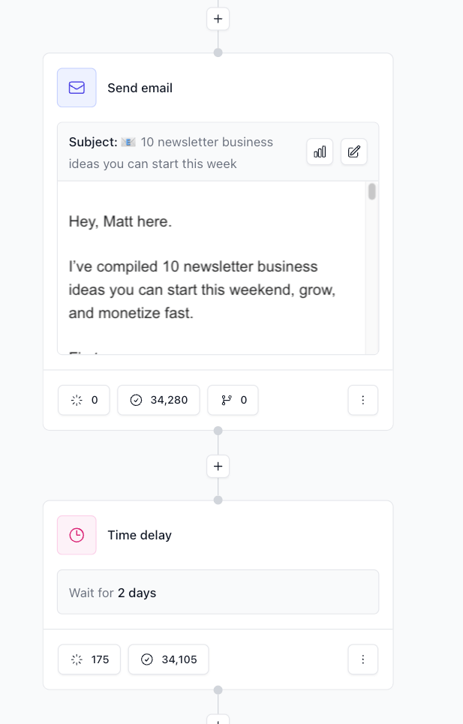Image resolution: width=463 pixels, height=724 pixels.
Task: Click the Wait for 2 days field
Action: tap(218, 592)
